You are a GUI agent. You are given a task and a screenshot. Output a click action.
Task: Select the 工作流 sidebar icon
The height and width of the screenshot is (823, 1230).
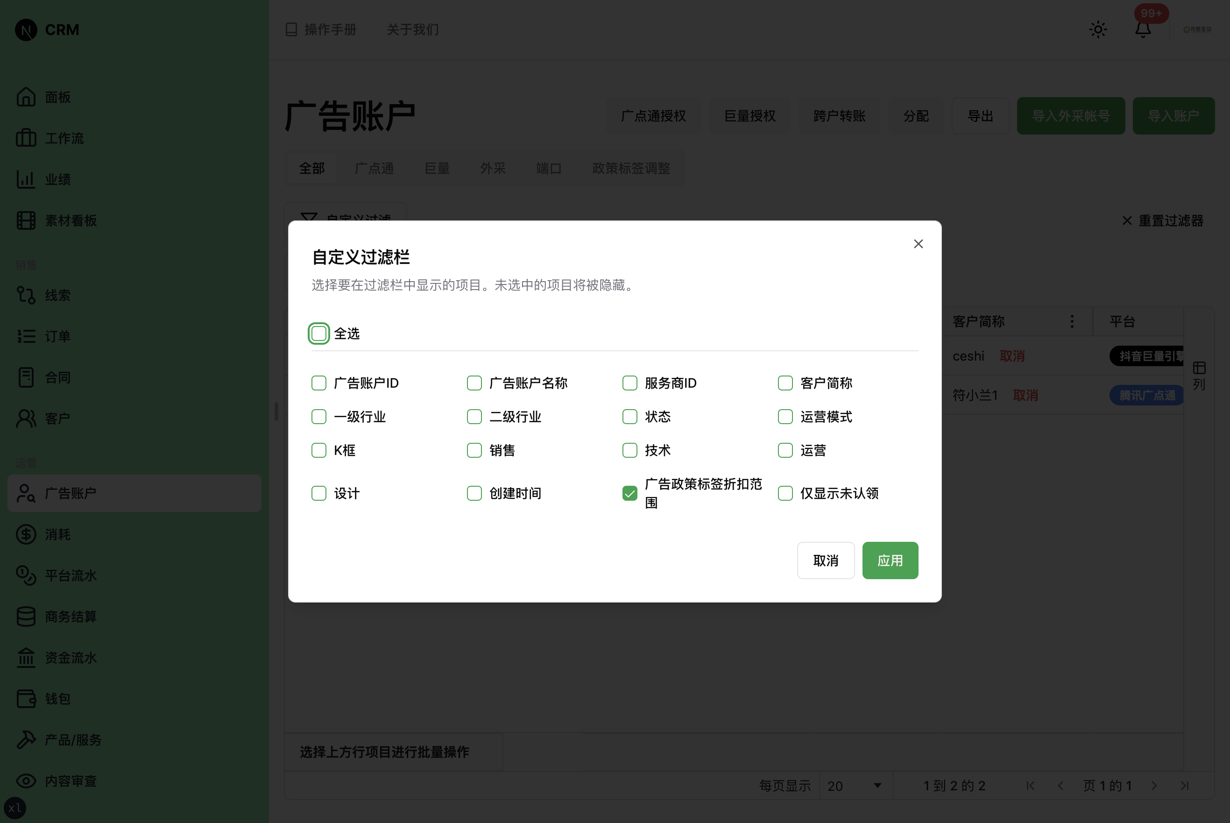tap(63, 138)
